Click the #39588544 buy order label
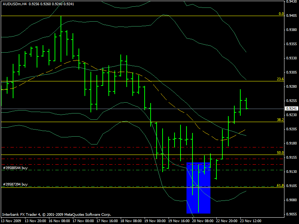This screenshot has height=224, width=299. click(x=15, y=168)
